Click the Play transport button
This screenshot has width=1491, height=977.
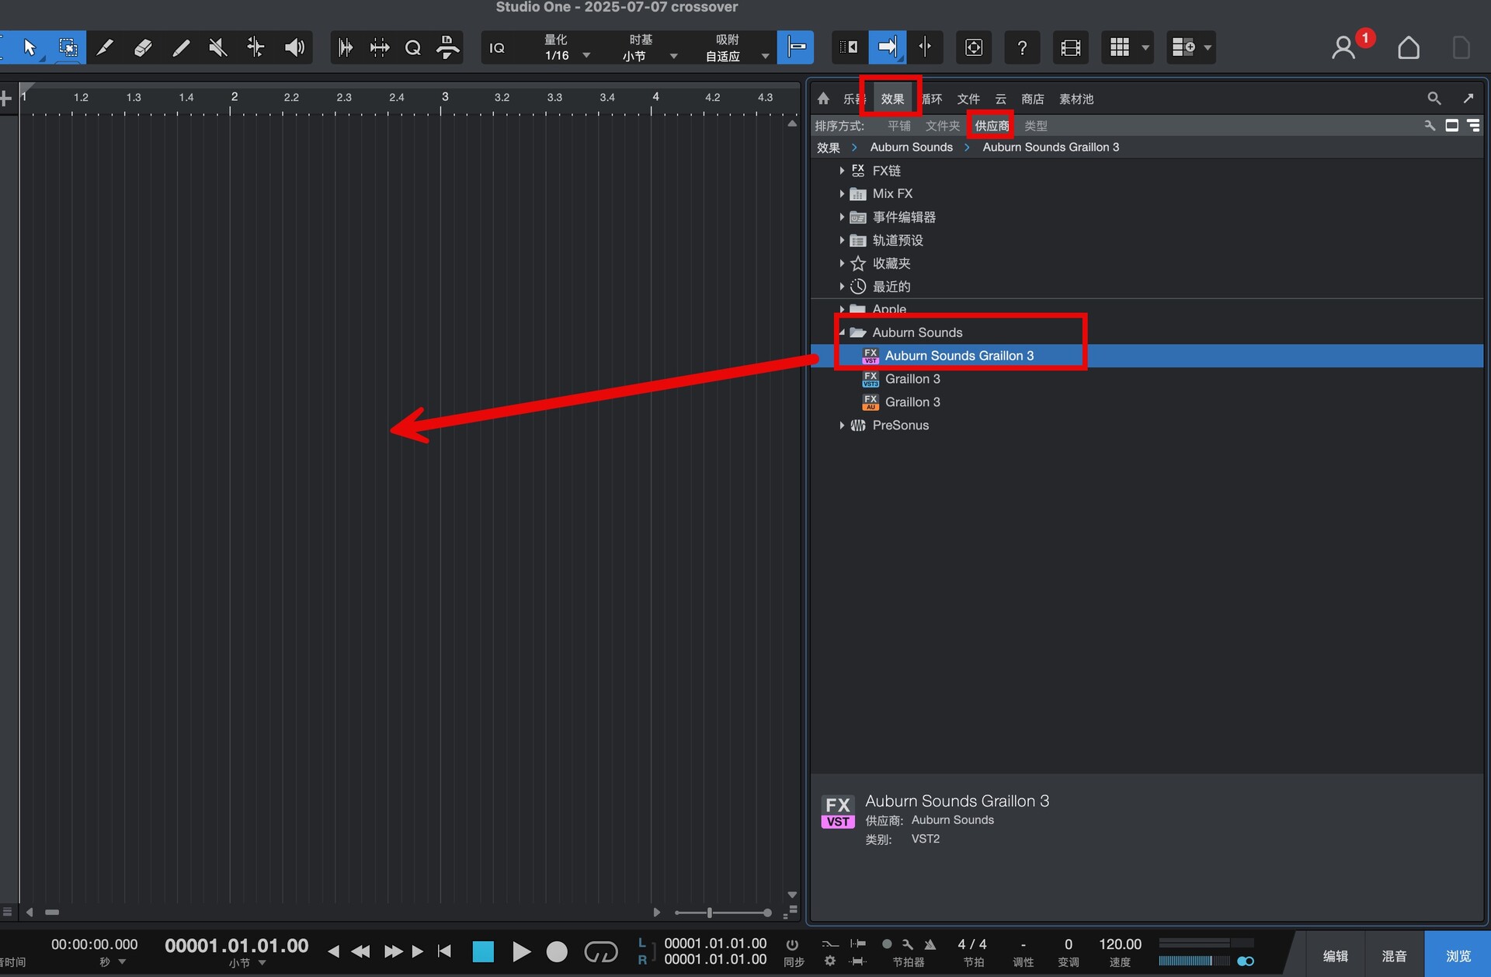coord(521,951)
